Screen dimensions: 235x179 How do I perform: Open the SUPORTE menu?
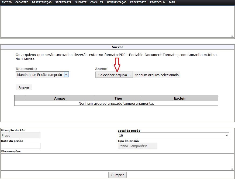tap(81, 2)
